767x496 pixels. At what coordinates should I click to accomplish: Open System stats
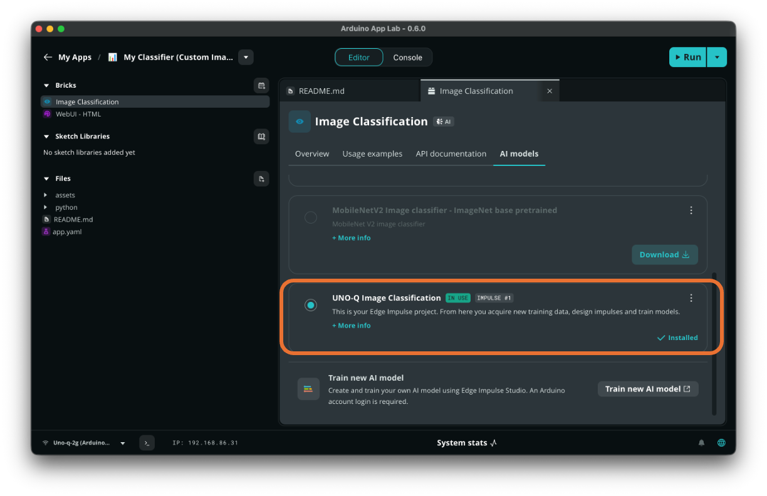[467, 443]
